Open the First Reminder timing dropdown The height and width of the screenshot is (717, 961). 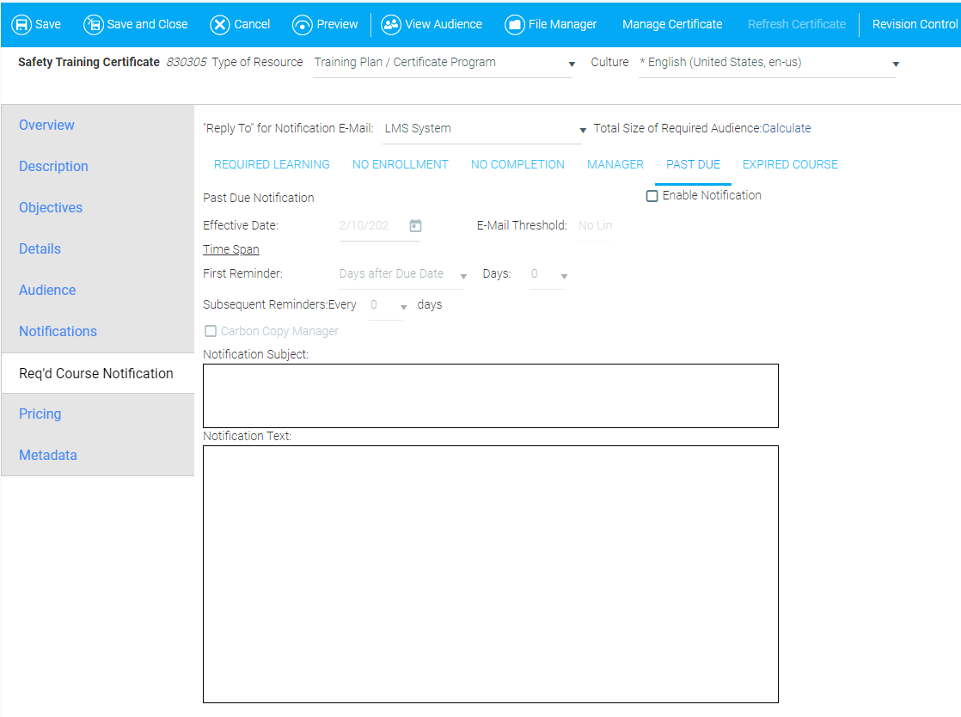[x=463, y=275]
